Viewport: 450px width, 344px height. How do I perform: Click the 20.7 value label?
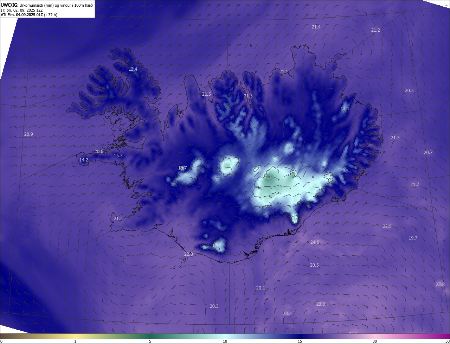(x=428, y=152)
